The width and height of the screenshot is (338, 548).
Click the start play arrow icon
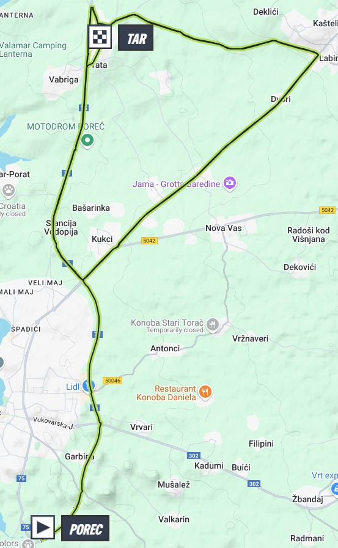point(43,527)
